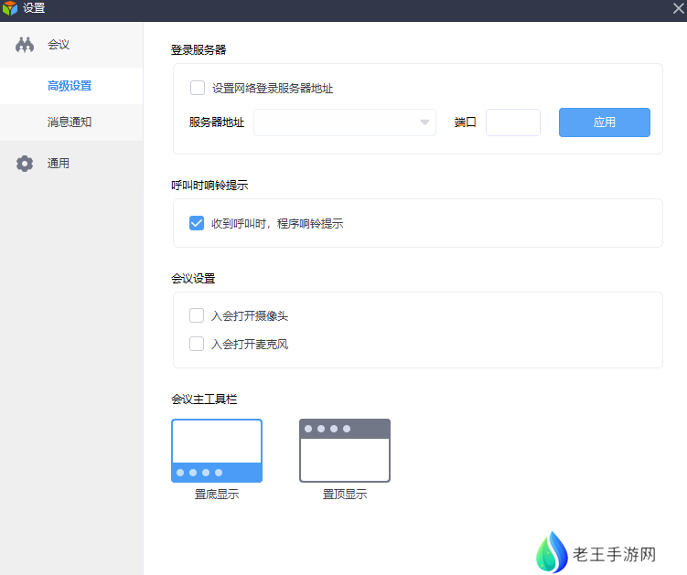Click the 服务器地址 field label

pyautogui.click(x=217, y=122)
